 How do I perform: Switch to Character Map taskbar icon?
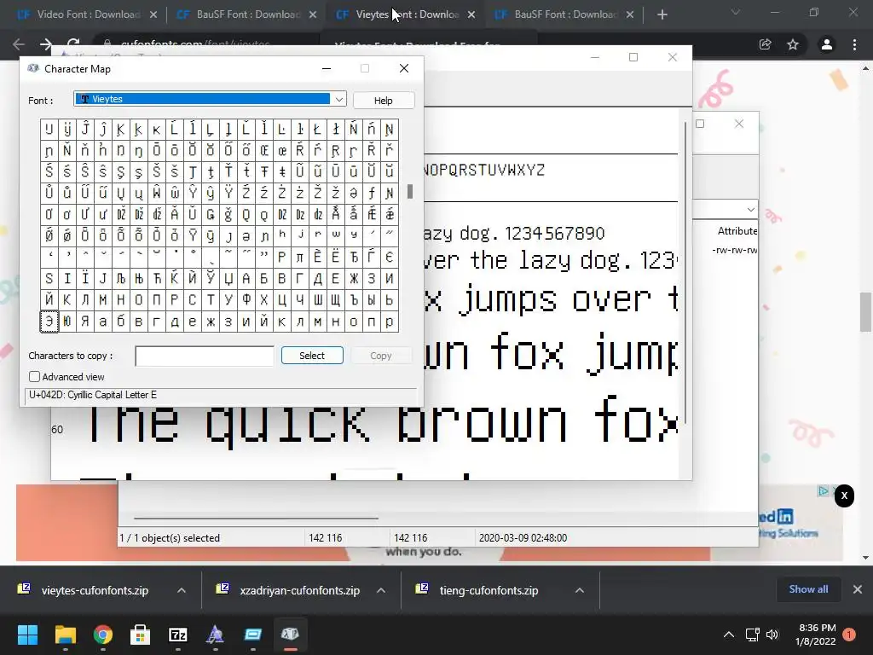(x=290, y=635)
